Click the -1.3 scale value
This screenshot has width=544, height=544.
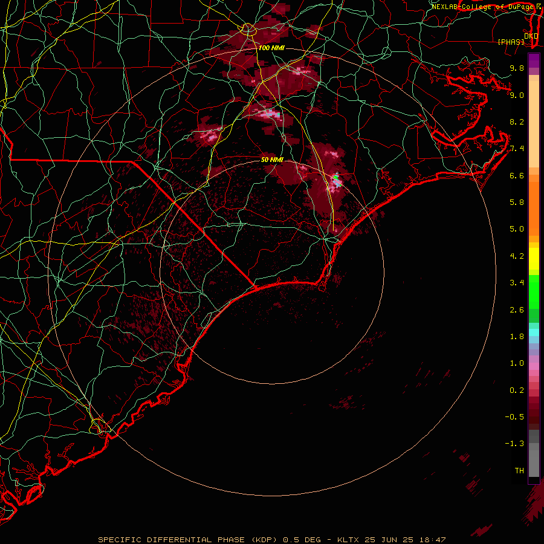point(514,444)
